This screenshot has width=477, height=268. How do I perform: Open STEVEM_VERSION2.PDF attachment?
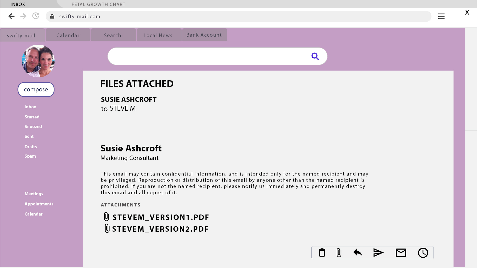[160, 229]
